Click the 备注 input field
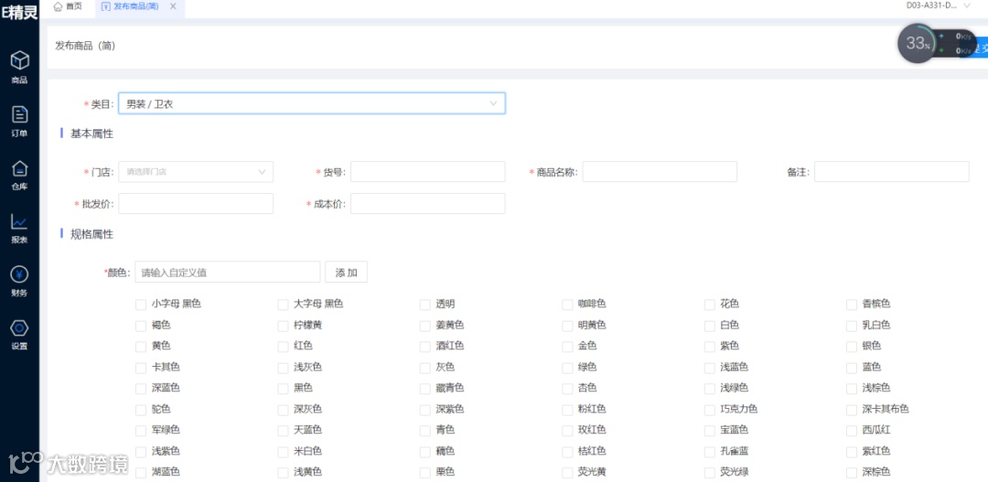 click(892, 171)
